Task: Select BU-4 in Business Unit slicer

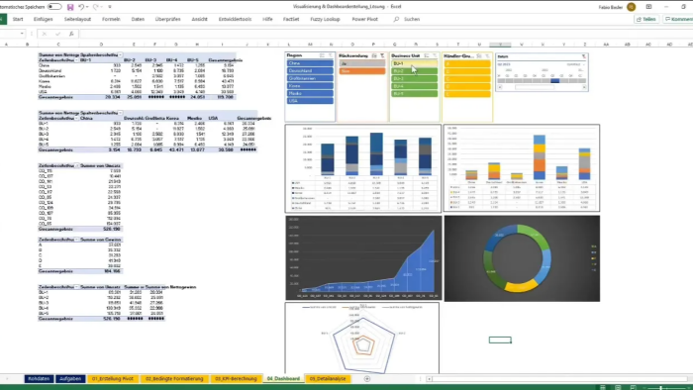Action: pyautogui.click(x=415, y=86)
